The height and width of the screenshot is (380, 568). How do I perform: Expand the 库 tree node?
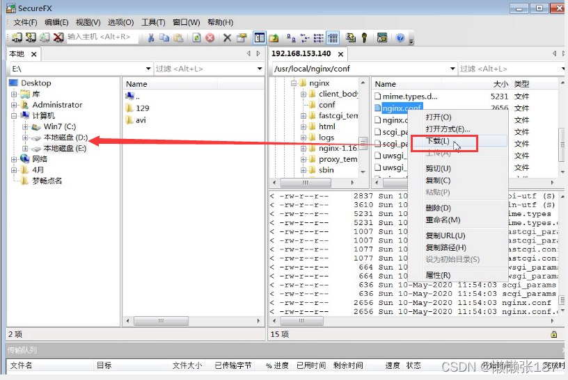tap(14, 94)
